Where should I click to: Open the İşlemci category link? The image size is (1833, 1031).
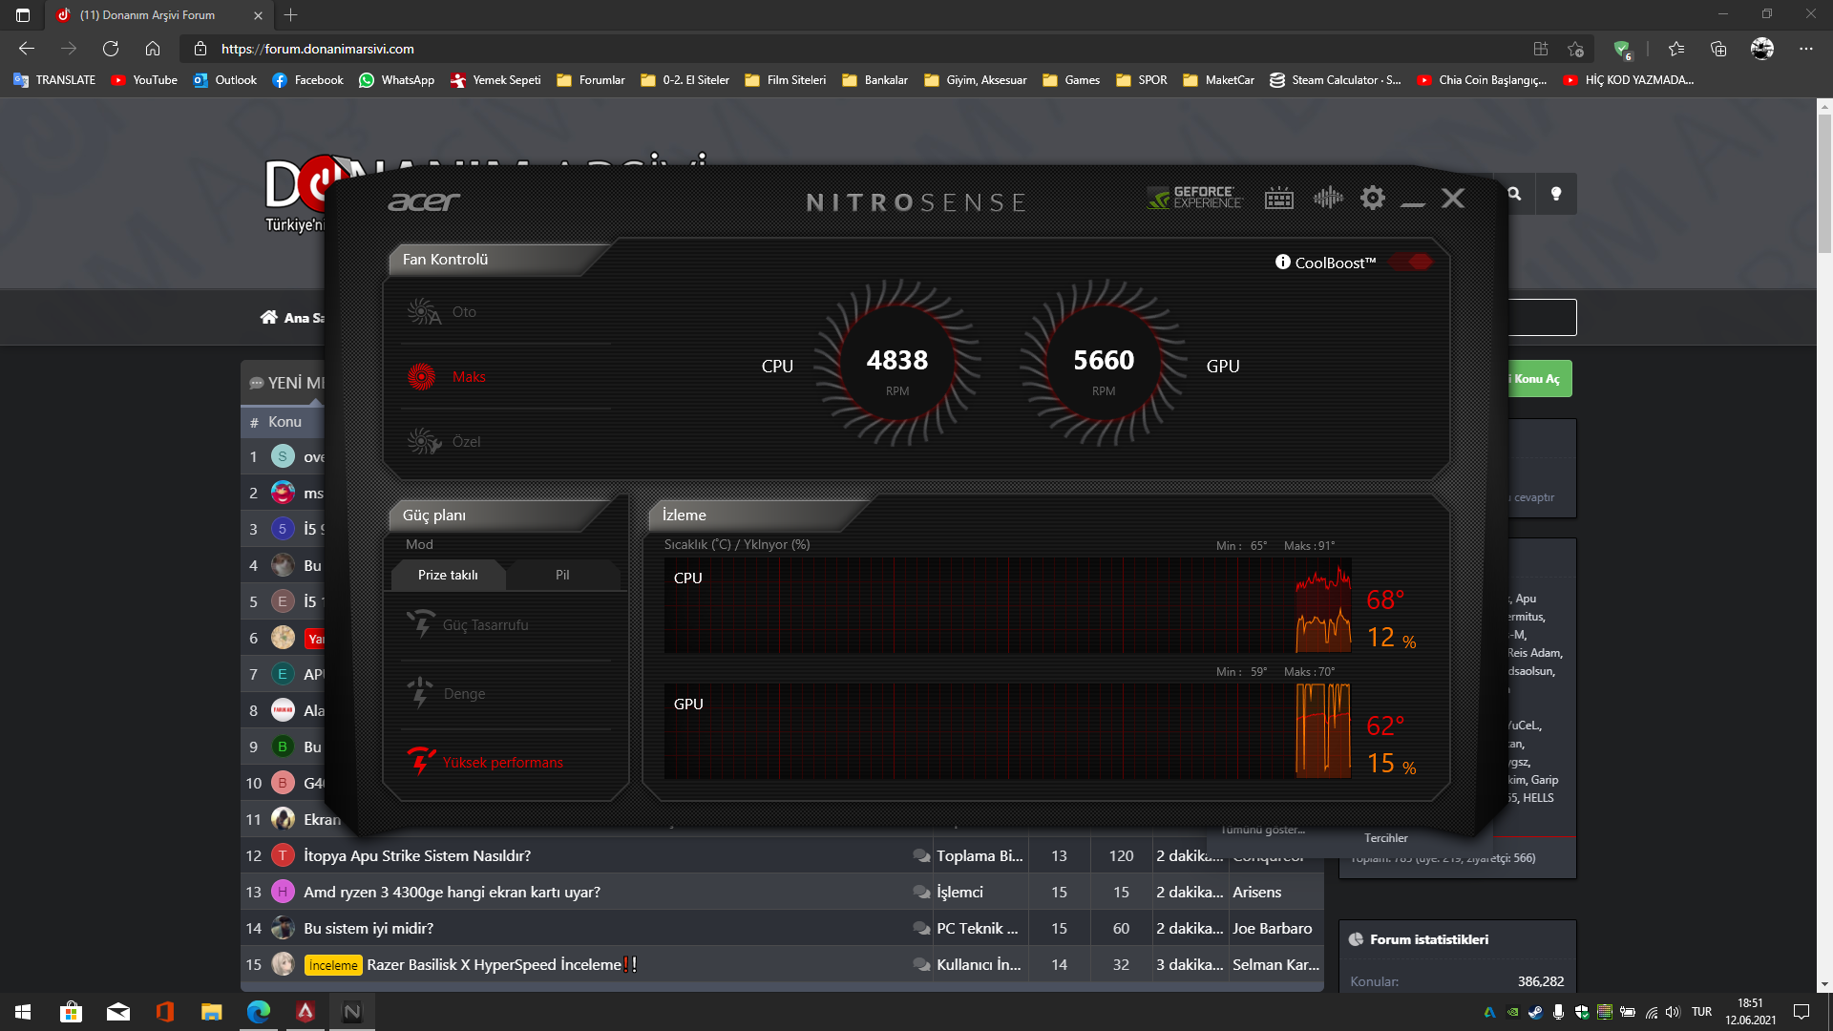[x=959, y=892]
